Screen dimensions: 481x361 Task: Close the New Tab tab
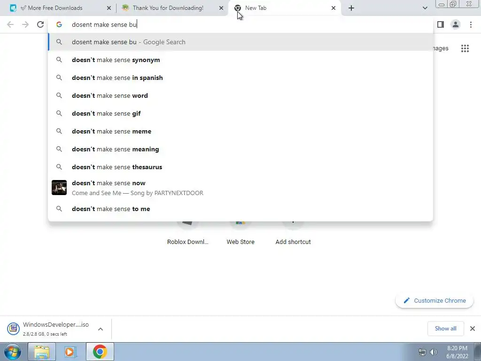pos(334,8)
